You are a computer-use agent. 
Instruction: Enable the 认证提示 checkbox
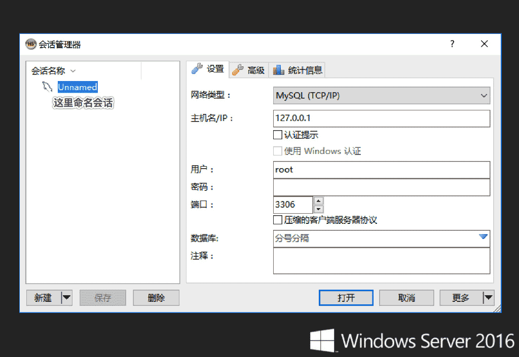pyautogui.click(x=277, y=134)
